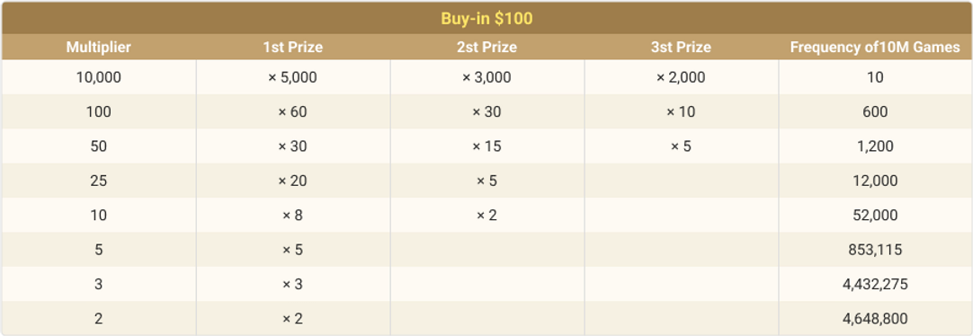Select the frequency value 52,000
Image resolution: width=973 pixels, height=336 pixels.
coord(875,216)
